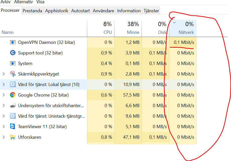Expand the Google Chrome process group
This screenshot has width=231, height=161.
coord(4,95)
